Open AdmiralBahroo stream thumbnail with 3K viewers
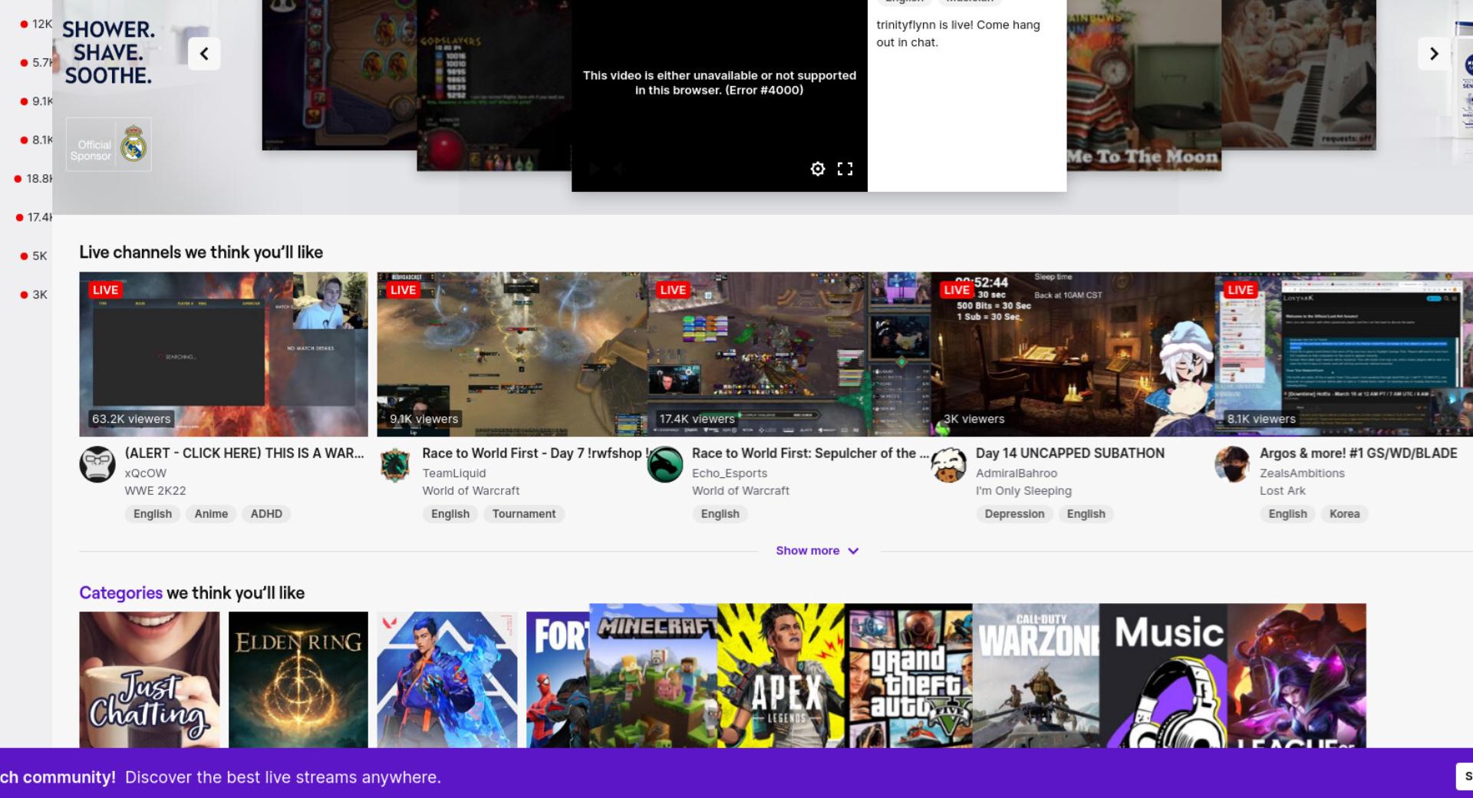1473x798 pixels. [x=1073, y=354]
